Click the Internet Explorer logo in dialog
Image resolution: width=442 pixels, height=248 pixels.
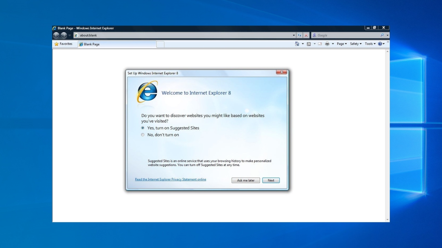[x=147, y=92]
